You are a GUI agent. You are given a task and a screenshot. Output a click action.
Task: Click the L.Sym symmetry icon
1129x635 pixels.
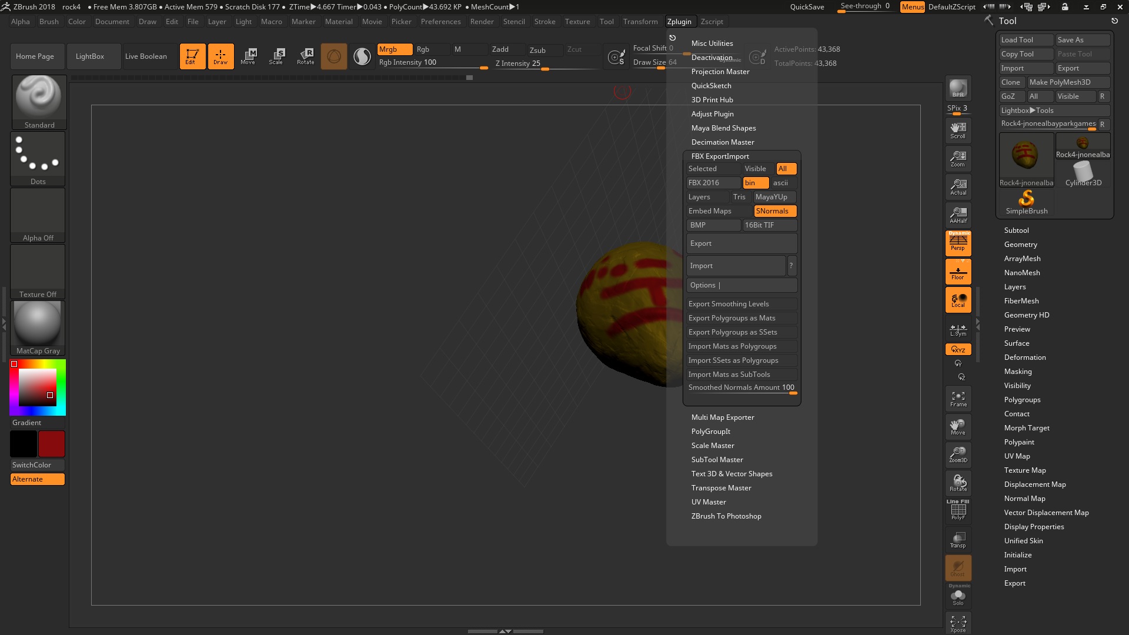(958, 329)
